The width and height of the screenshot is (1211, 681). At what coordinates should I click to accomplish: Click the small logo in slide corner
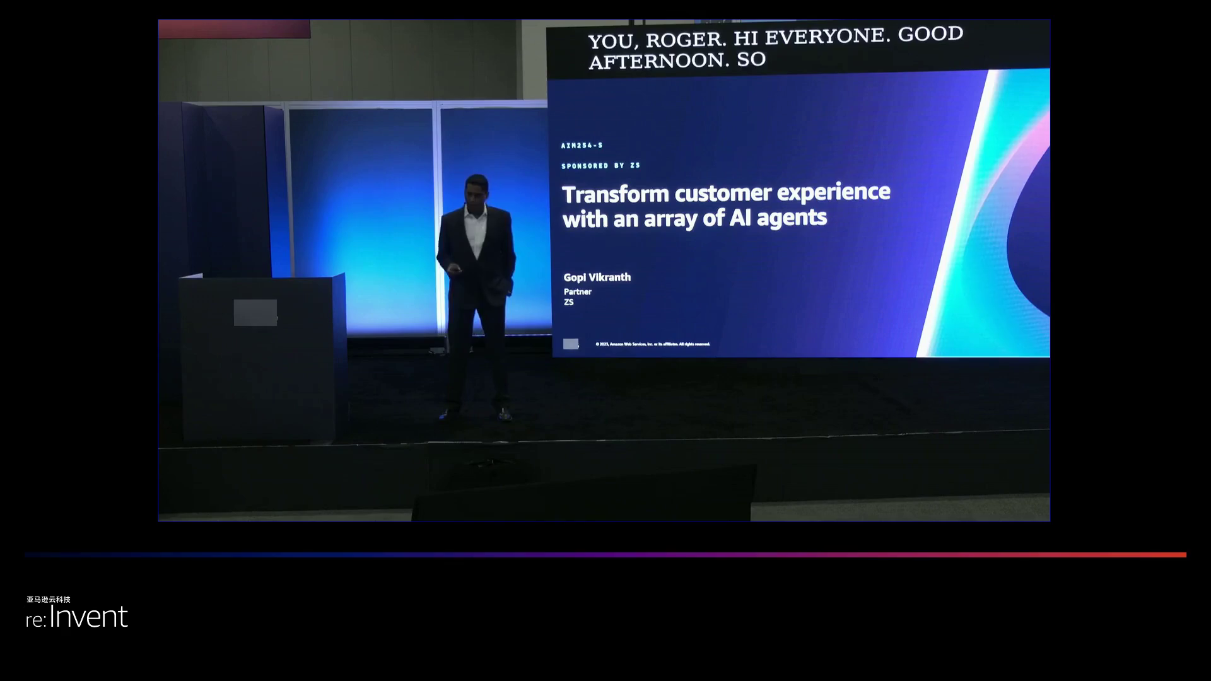570,344
